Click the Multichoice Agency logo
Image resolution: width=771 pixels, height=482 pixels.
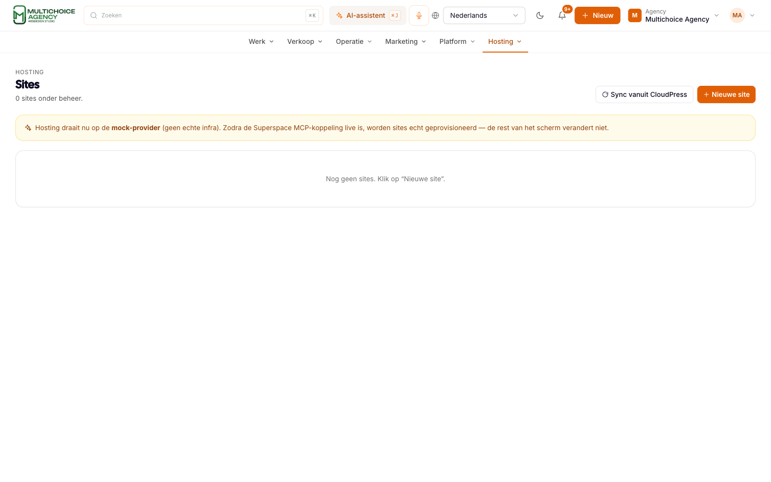[44, 15]
